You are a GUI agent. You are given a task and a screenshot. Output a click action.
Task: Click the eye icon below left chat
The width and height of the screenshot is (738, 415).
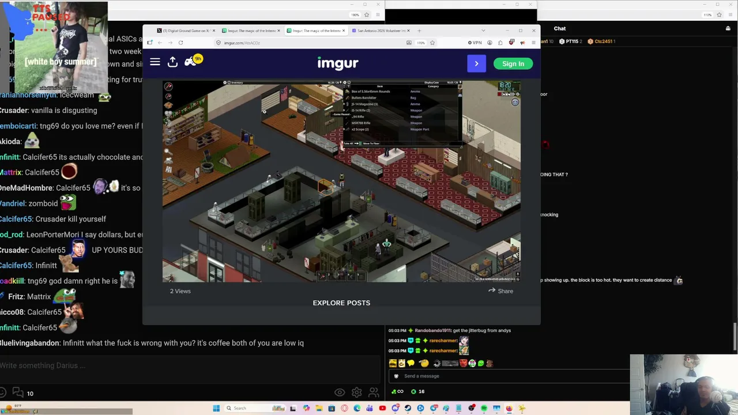pyautogui.click(x=340, y=393)
